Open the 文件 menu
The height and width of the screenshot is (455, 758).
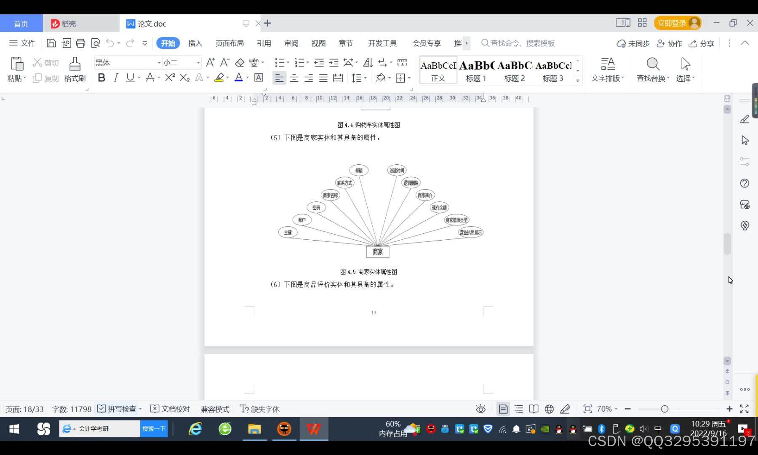click(x=22, y=43)
